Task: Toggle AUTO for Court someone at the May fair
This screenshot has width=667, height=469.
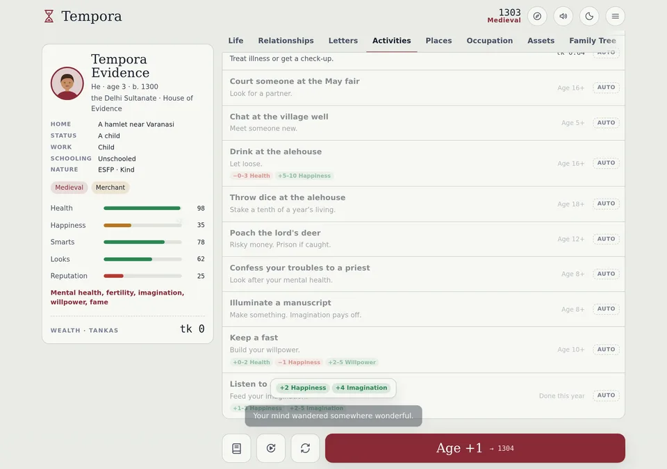Action: [606, 88]
